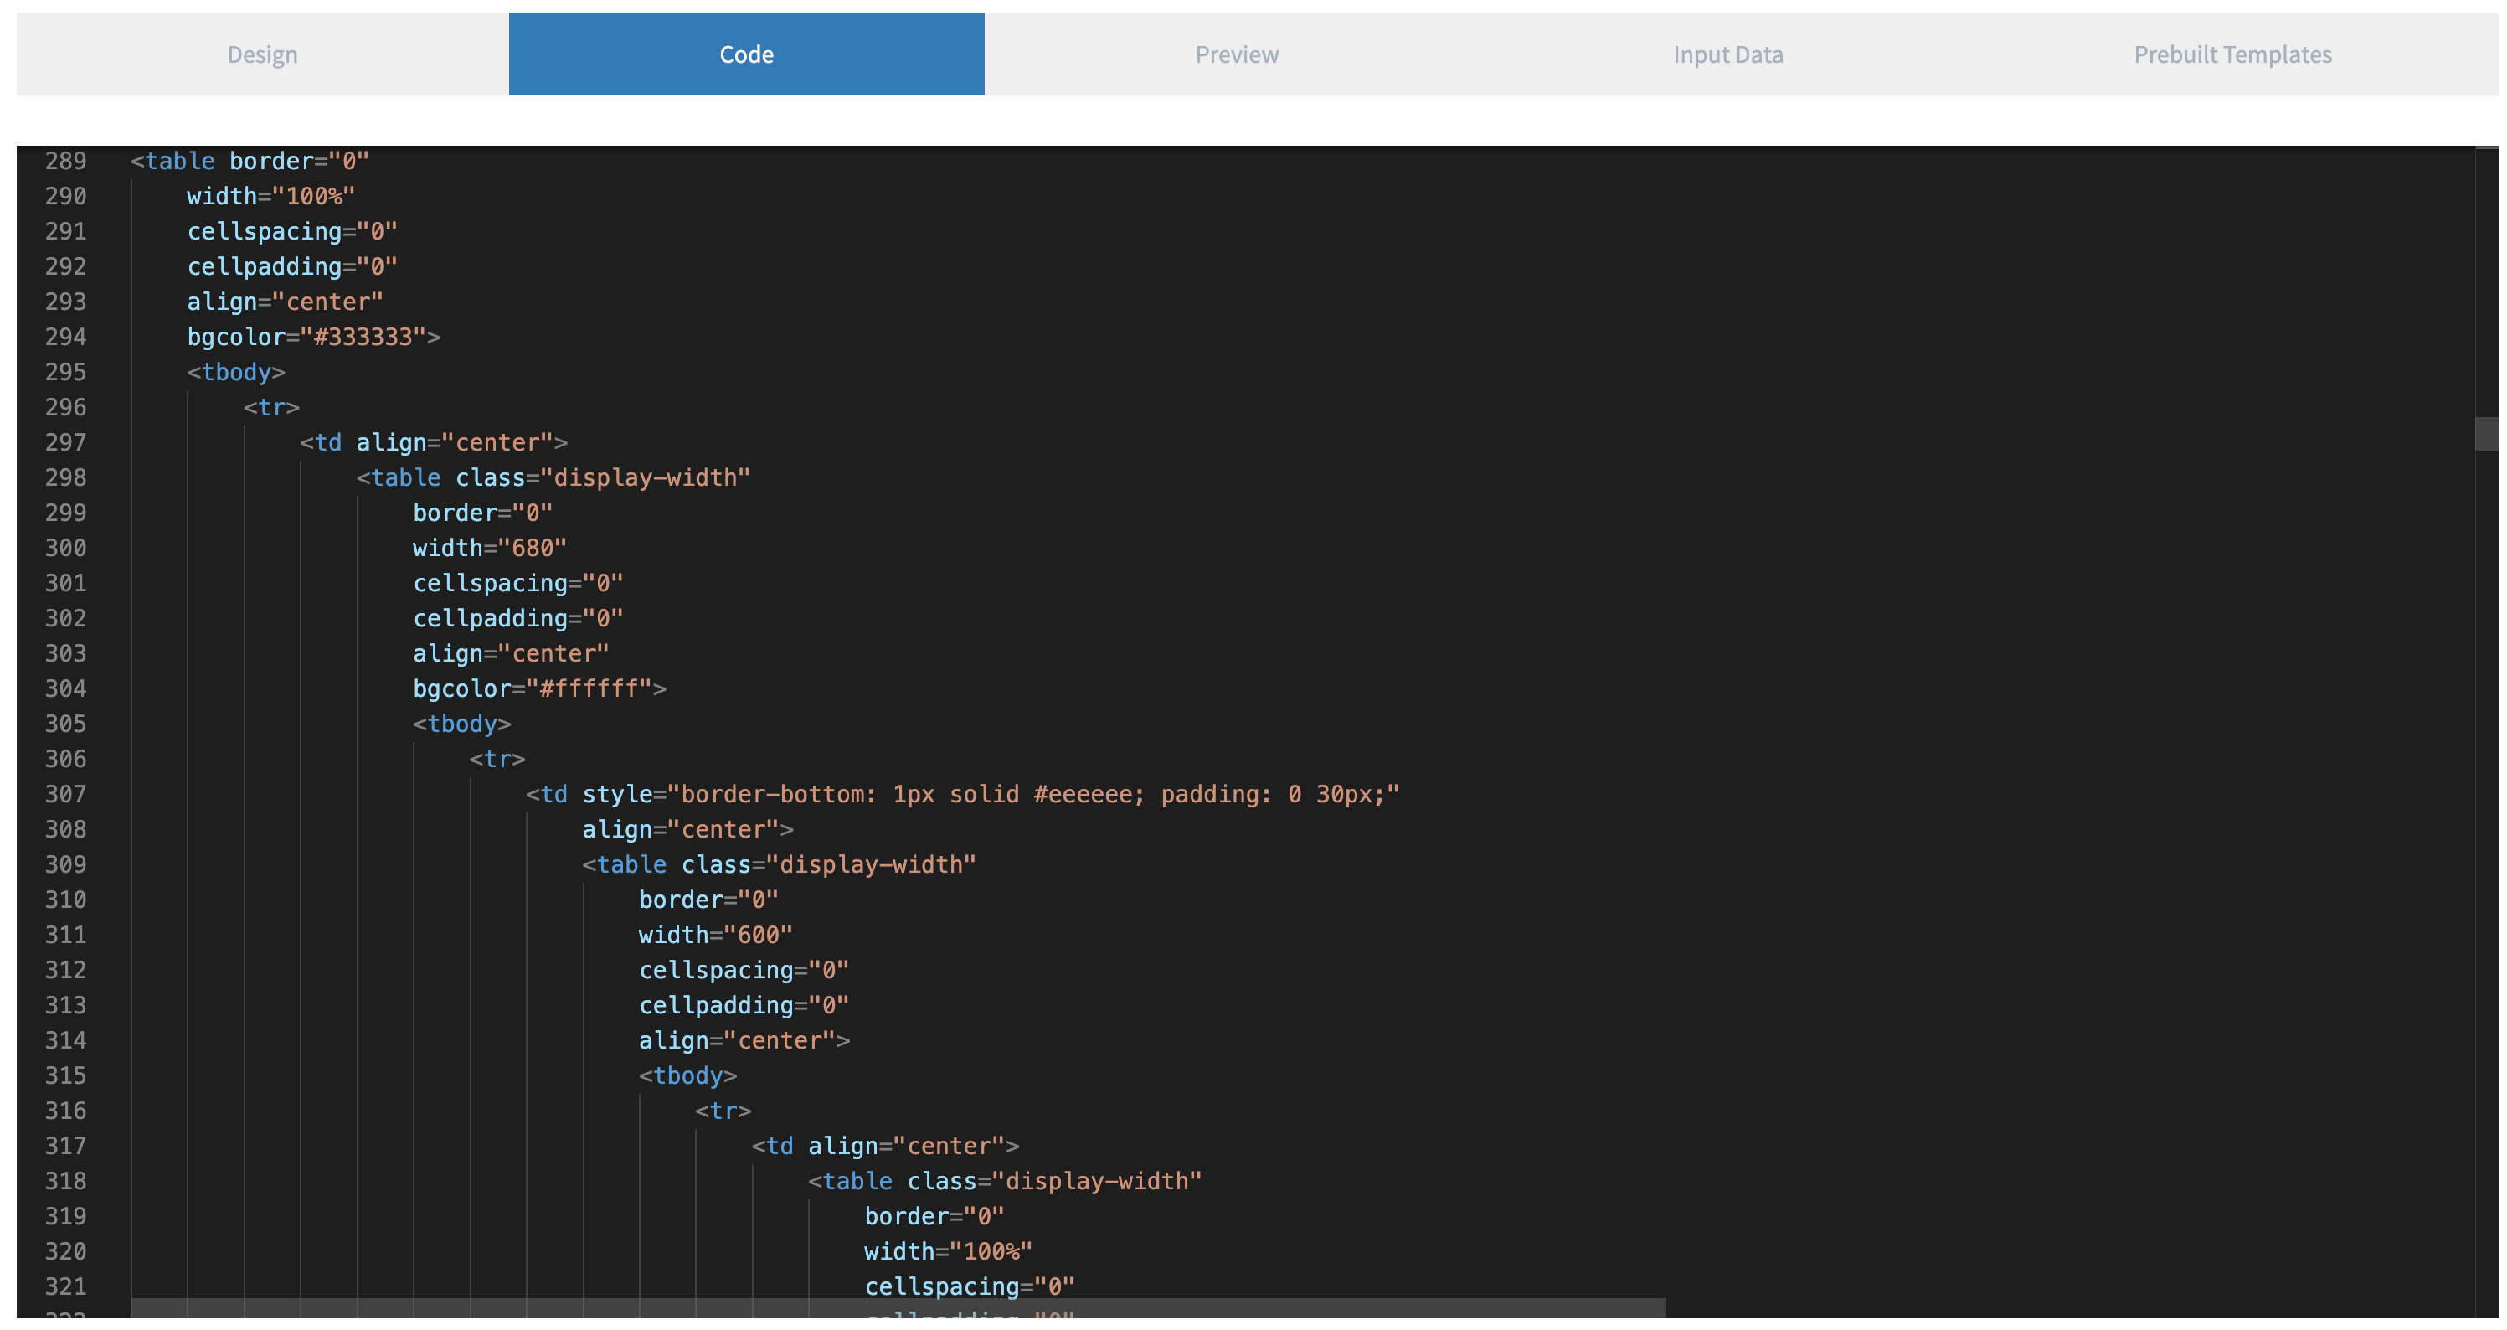Click line number 307 in the gutter
Viewport: 2507px width, 1330px height.
(65, 795)
